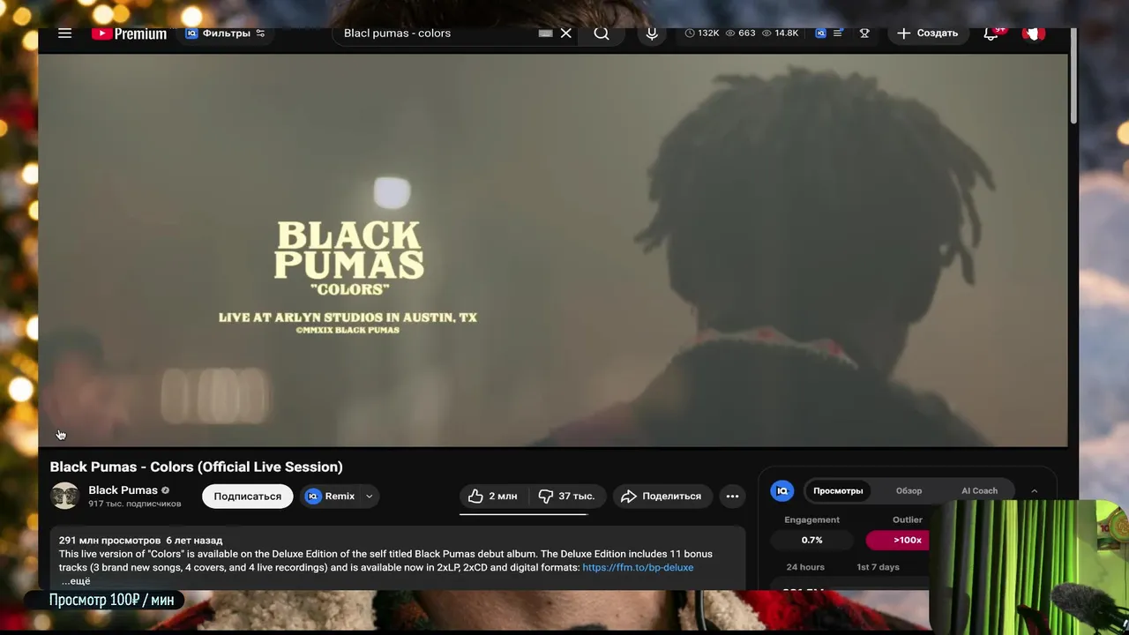The image size is (1129, 635).
Task: Select the Просмотры tab in vidIQ panel
Action: click(x=838, y=491)
